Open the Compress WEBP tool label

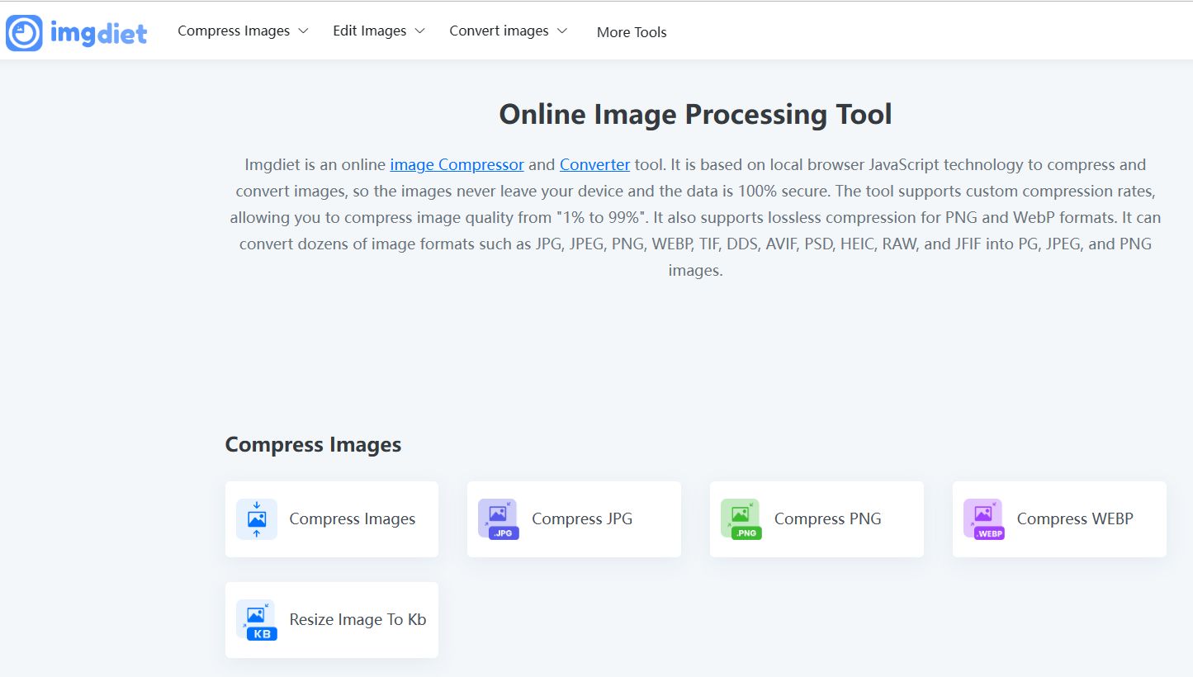[1075, 519]
